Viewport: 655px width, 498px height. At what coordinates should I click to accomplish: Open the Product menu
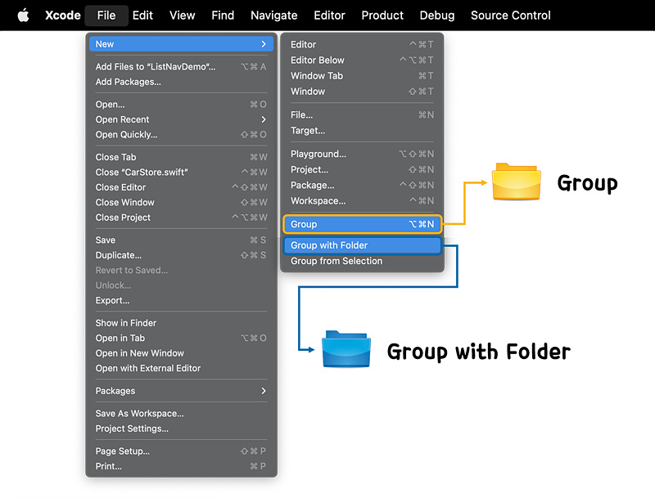point(382,16)
